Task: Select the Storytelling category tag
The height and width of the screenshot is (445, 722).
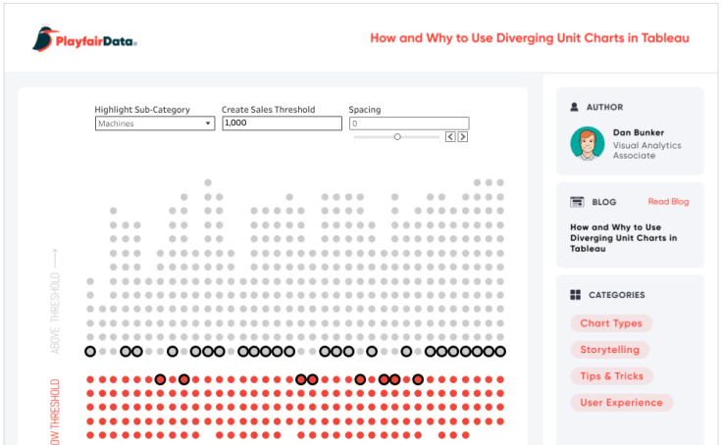Action: pos(609,350)
